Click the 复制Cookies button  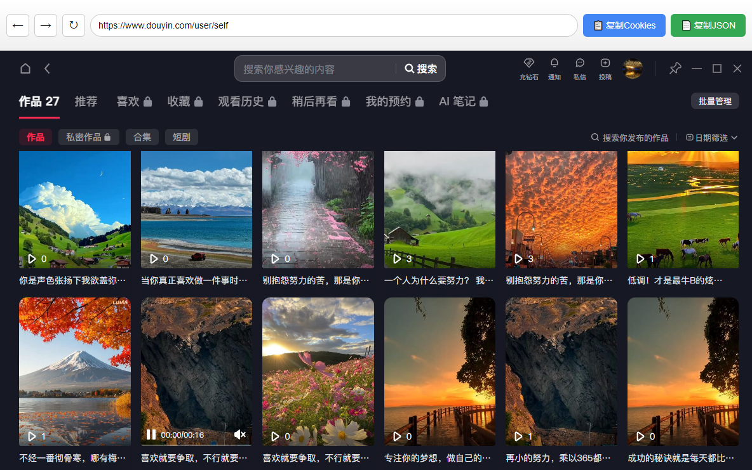(x=624, y=25)
